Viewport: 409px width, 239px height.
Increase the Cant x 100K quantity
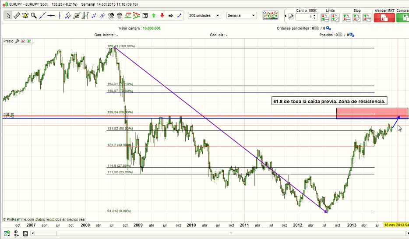point(314,15)
